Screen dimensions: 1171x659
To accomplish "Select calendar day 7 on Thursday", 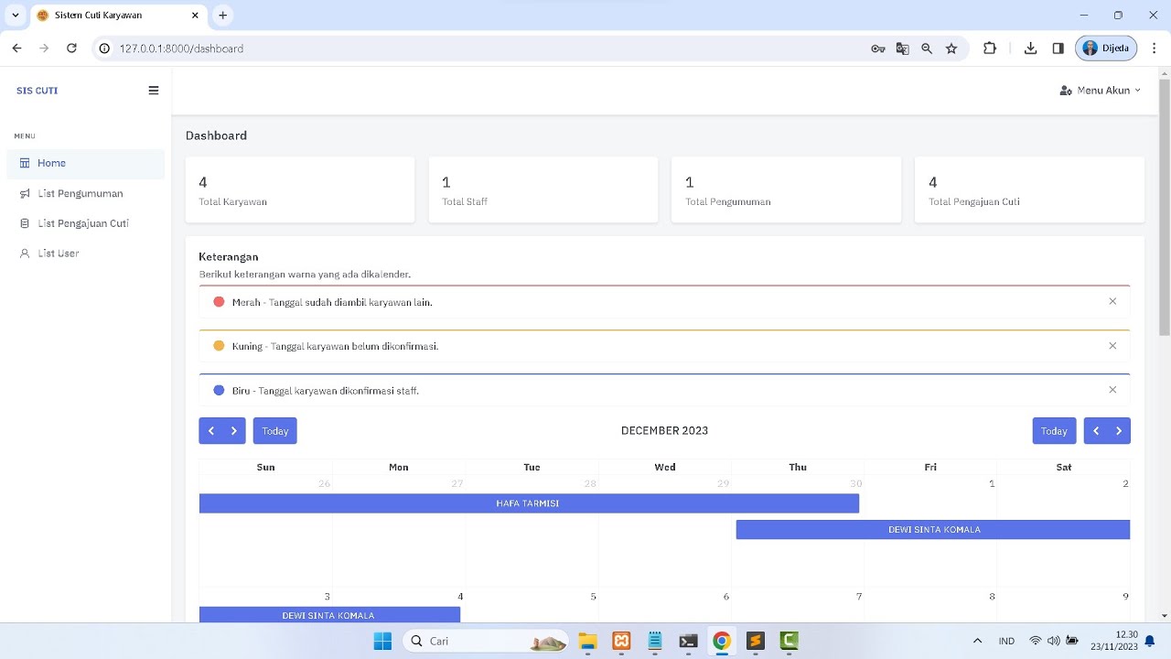I will [x=859, y=597].
